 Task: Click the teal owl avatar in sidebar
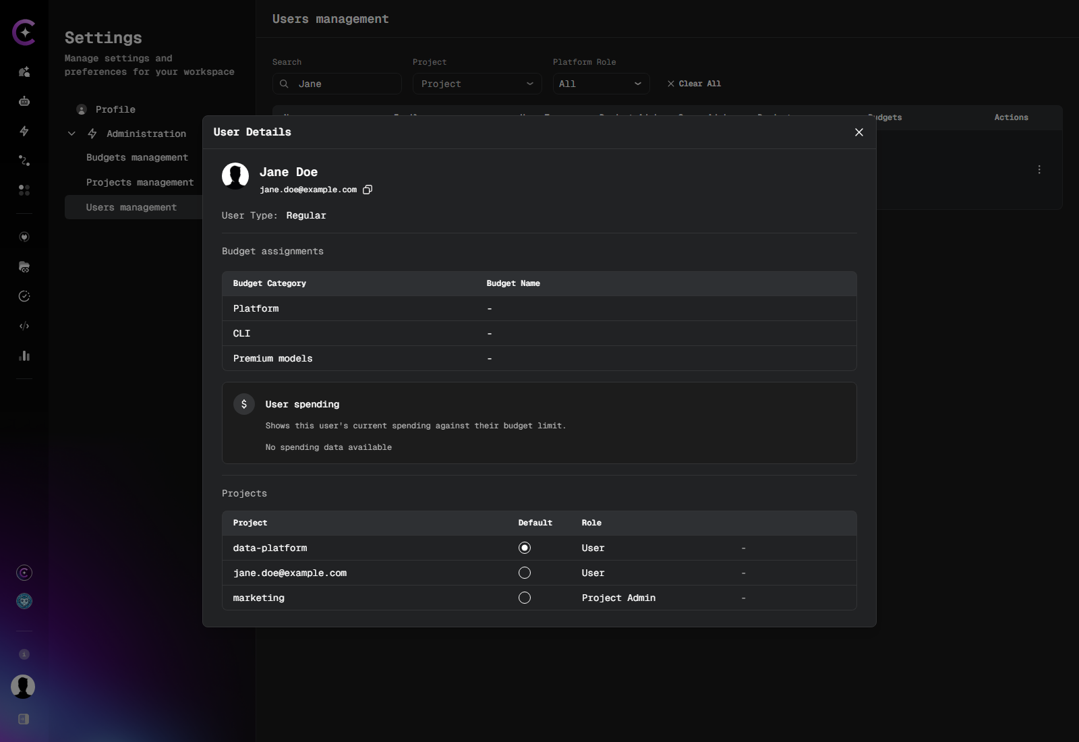(24, 601)
